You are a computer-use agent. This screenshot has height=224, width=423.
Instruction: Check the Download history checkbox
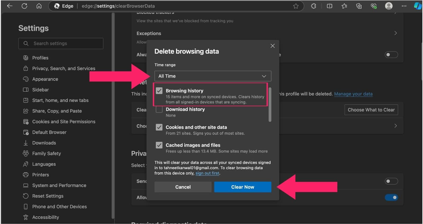pos(159,109)
